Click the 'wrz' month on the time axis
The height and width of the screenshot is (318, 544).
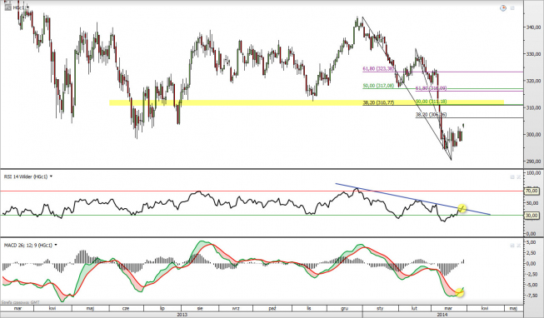pos(236,308)
